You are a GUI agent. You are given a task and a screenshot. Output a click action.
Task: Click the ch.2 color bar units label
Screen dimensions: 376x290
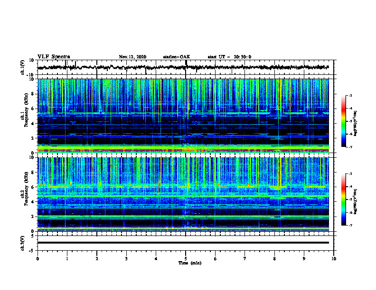pyautogui.click(x=356, y=201)
